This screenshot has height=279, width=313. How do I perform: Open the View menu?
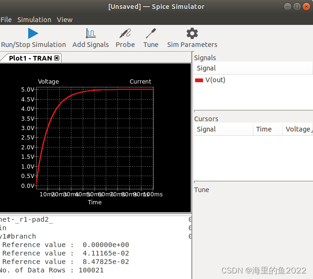point(65,20)
